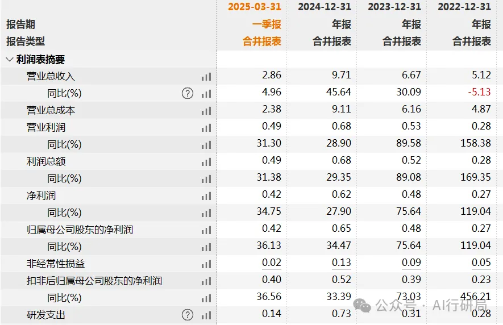Click the 报告类型 header label

point(26,41)
